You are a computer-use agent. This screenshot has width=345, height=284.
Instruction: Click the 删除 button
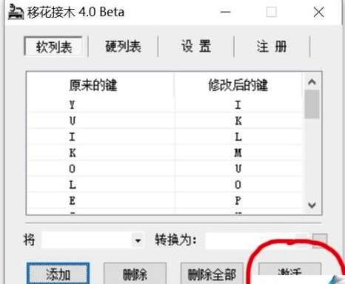coord(135,274)
